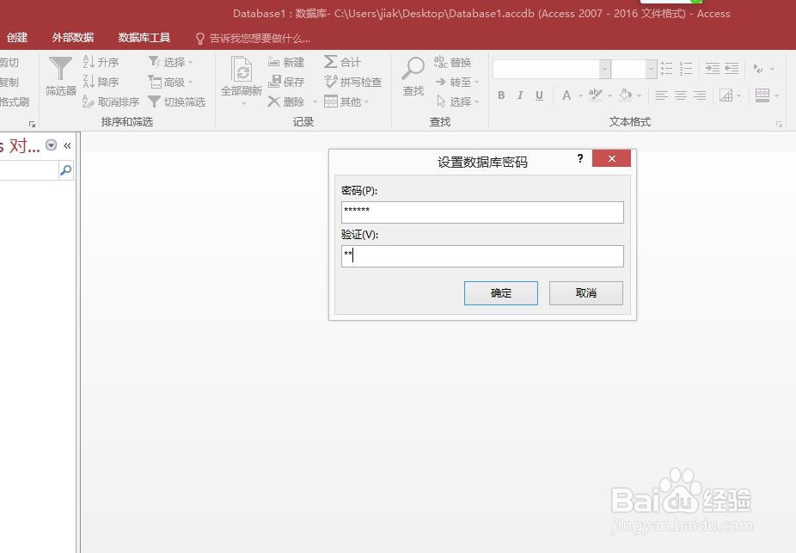
Task: Open the 选择 select dropdown in Find group
Action: [457, 101]
